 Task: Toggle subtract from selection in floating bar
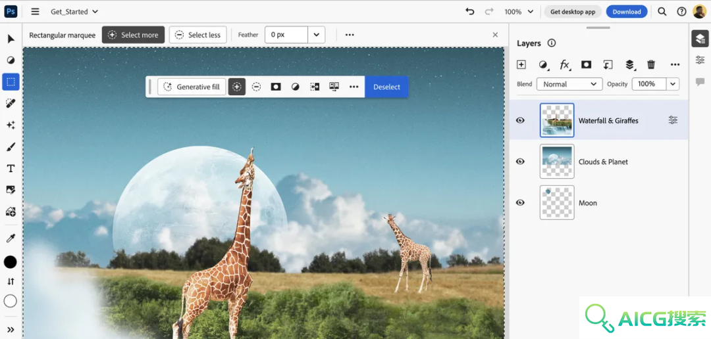pyautogui.click(x=256, y=87)
